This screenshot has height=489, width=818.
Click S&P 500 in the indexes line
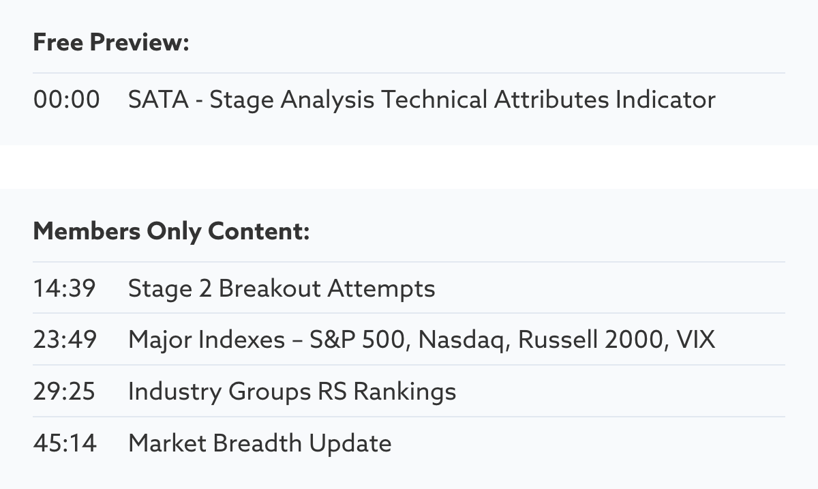click(359, 340)
